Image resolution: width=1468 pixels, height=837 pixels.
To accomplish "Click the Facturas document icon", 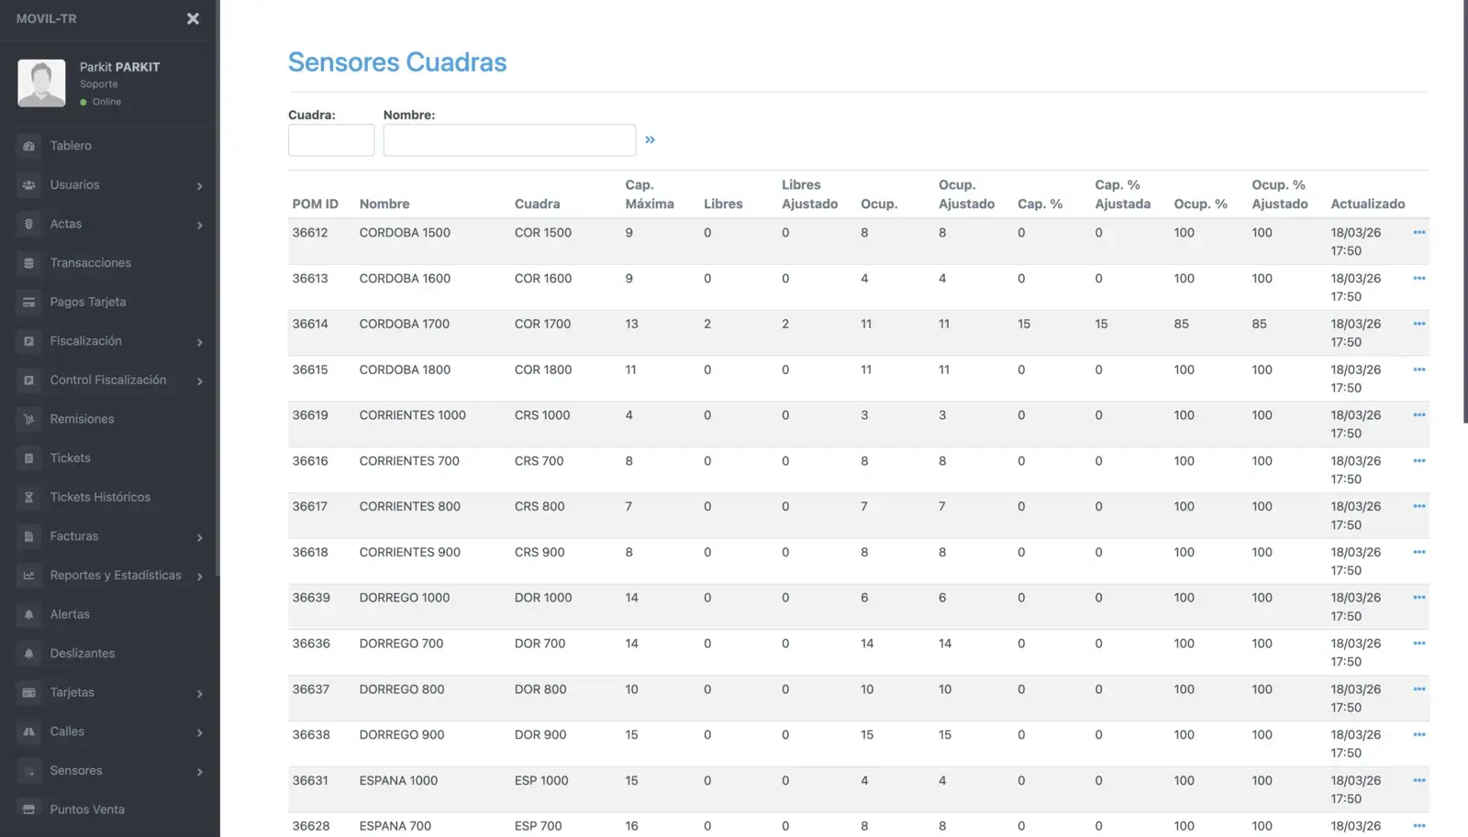I will (x=28, y=536).
